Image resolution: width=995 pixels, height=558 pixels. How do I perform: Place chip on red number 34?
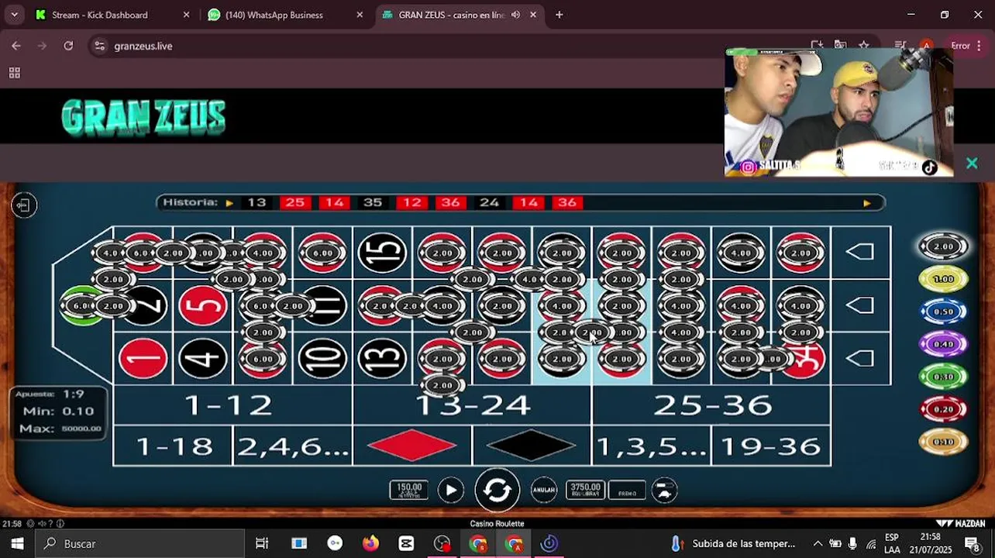point(806,359)
